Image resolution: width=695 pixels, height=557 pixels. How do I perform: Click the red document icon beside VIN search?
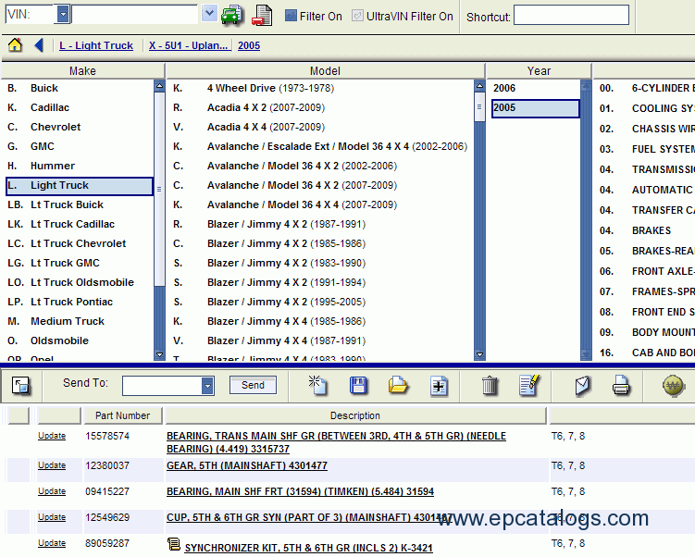[x=263, y=15]
